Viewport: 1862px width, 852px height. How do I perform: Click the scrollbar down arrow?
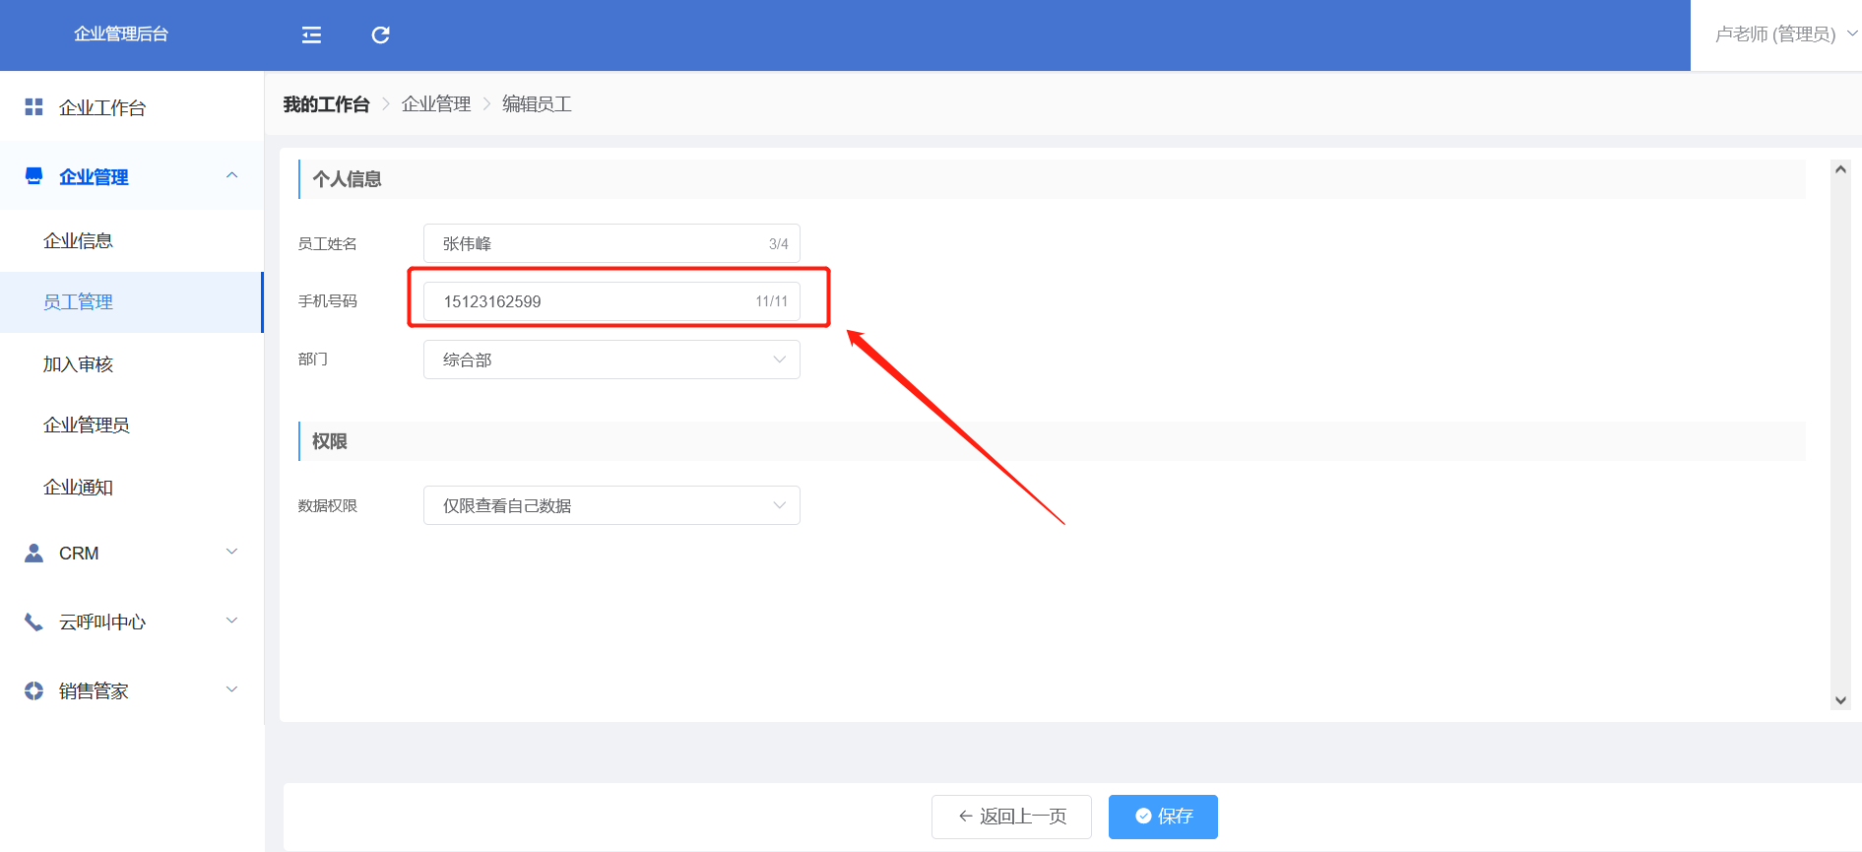point(1840,700)
